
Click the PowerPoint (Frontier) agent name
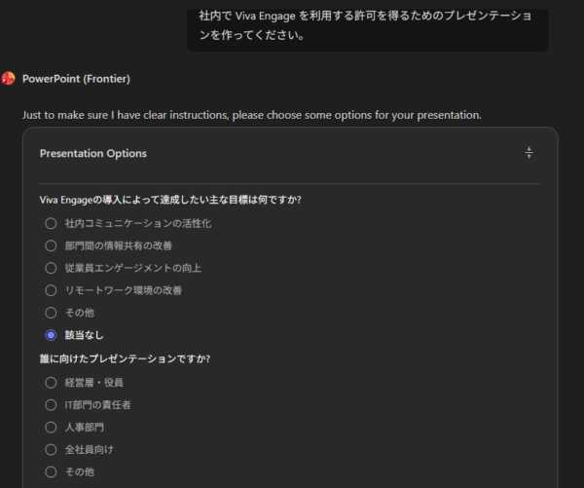click(76, 79)
